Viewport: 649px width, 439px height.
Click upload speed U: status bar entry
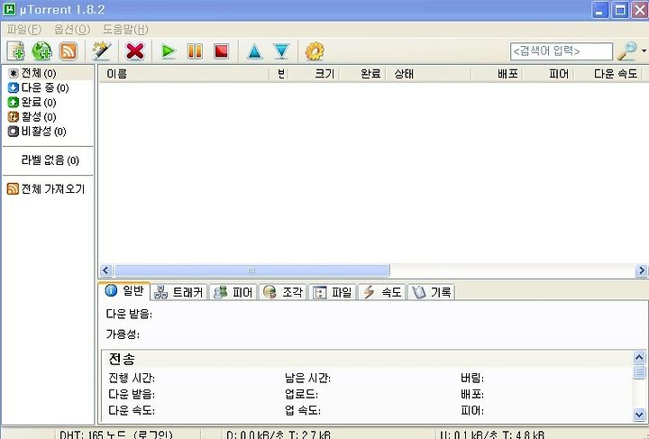[492, 434]
